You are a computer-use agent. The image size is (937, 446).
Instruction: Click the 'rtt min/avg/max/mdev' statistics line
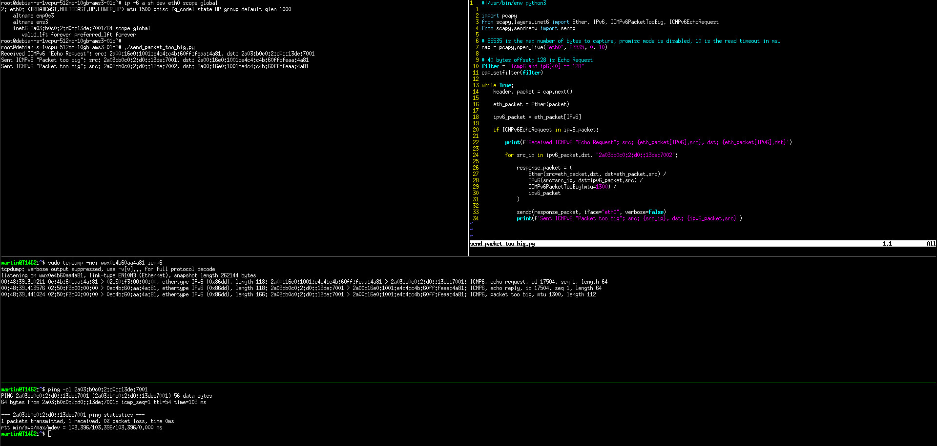(82, 427)
